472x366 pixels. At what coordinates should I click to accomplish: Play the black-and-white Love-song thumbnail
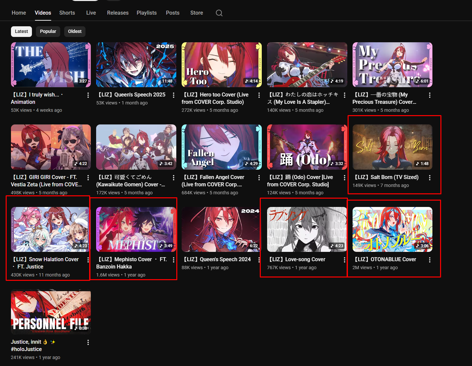click(x=307, y=229)
